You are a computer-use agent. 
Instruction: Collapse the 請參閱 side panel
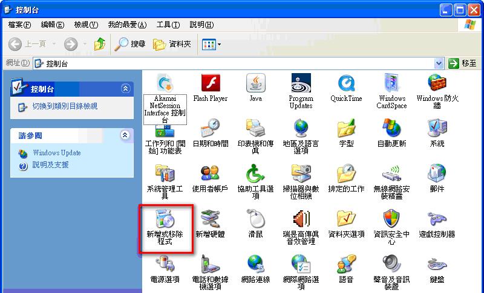125,135
